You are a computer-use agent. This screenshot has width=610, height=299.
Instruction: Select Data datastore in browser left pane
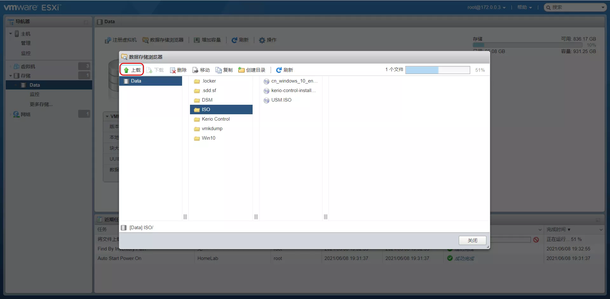pyautogui.click(x=136, y=81)
